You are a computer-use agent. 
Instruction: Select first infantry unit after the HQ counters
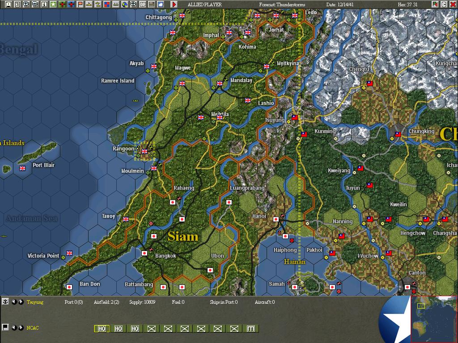tap(152, 329)
